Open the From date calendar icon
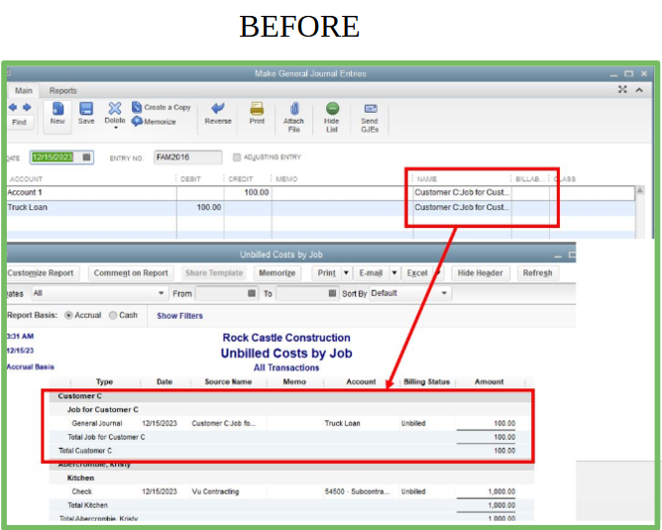Screen dimensions: 662x530 tap(252, 293)
